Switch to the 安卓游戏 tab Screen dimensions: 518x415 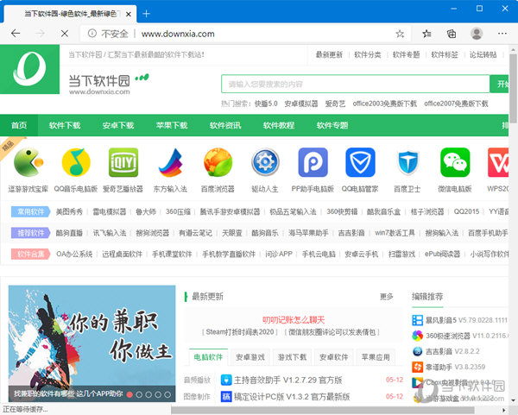250,356
